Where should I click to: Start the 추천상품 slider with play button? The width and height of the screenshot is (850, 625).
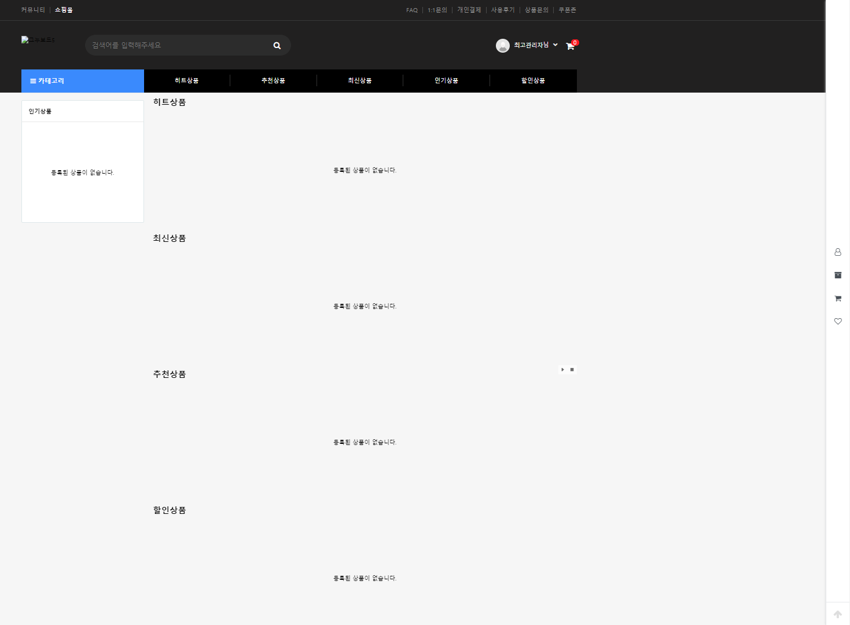click(x=562, y=369)
